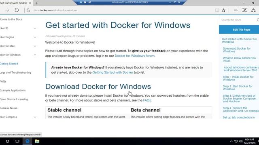
Task: Reload the page with refresh icon
Action: coord(17,10)
